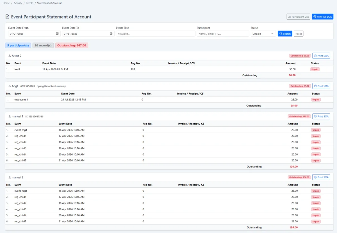Print SOA for participant manual 1
337x233 pixels.
coord(321,116)
